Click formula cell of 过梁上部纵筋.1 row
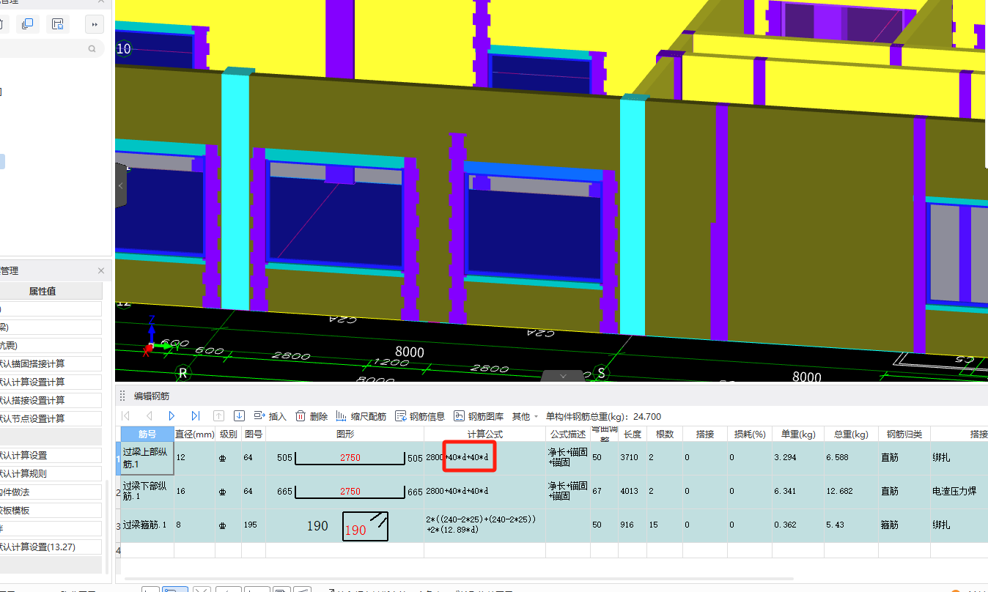This screenshot has height=592, width=988. 485,458
